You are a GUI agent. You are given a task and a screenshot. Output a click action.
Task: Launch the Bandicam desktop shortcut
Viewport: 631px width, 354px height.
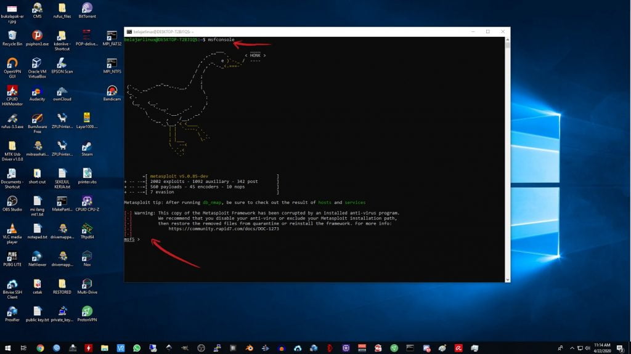click(x=112, y=94)
